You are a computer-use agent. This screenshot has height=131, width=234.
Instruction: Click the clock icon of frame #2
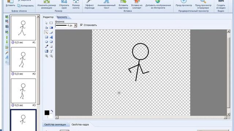coord(13,74)
